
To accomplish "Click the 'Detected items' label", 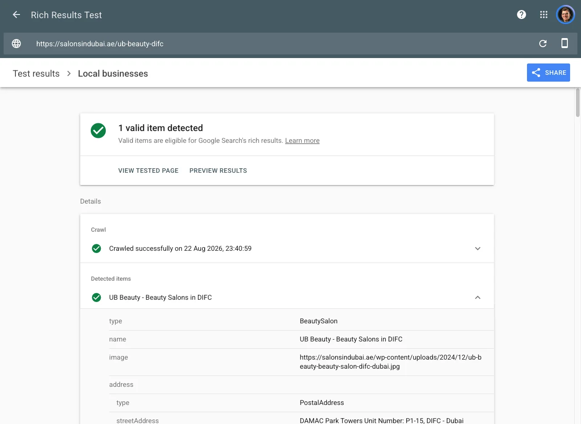I will [111, 279].
